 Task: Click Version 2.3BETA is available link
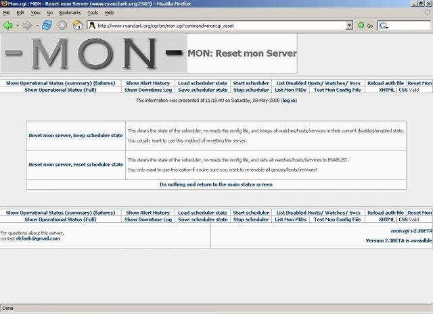click(x=399, y=240)
